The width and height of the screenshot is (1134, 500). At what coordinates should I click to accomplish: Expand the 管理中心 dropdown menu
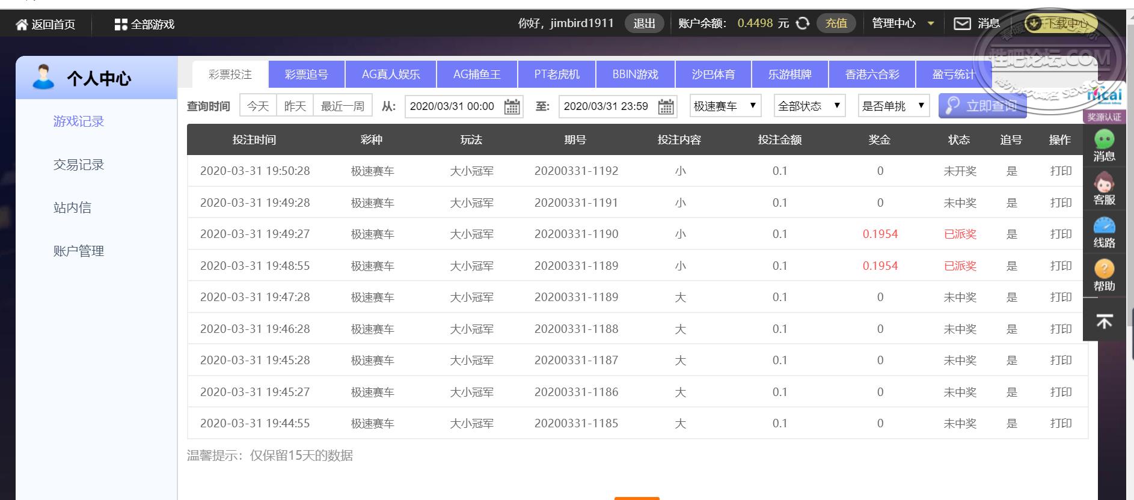[x=903, y=23]
